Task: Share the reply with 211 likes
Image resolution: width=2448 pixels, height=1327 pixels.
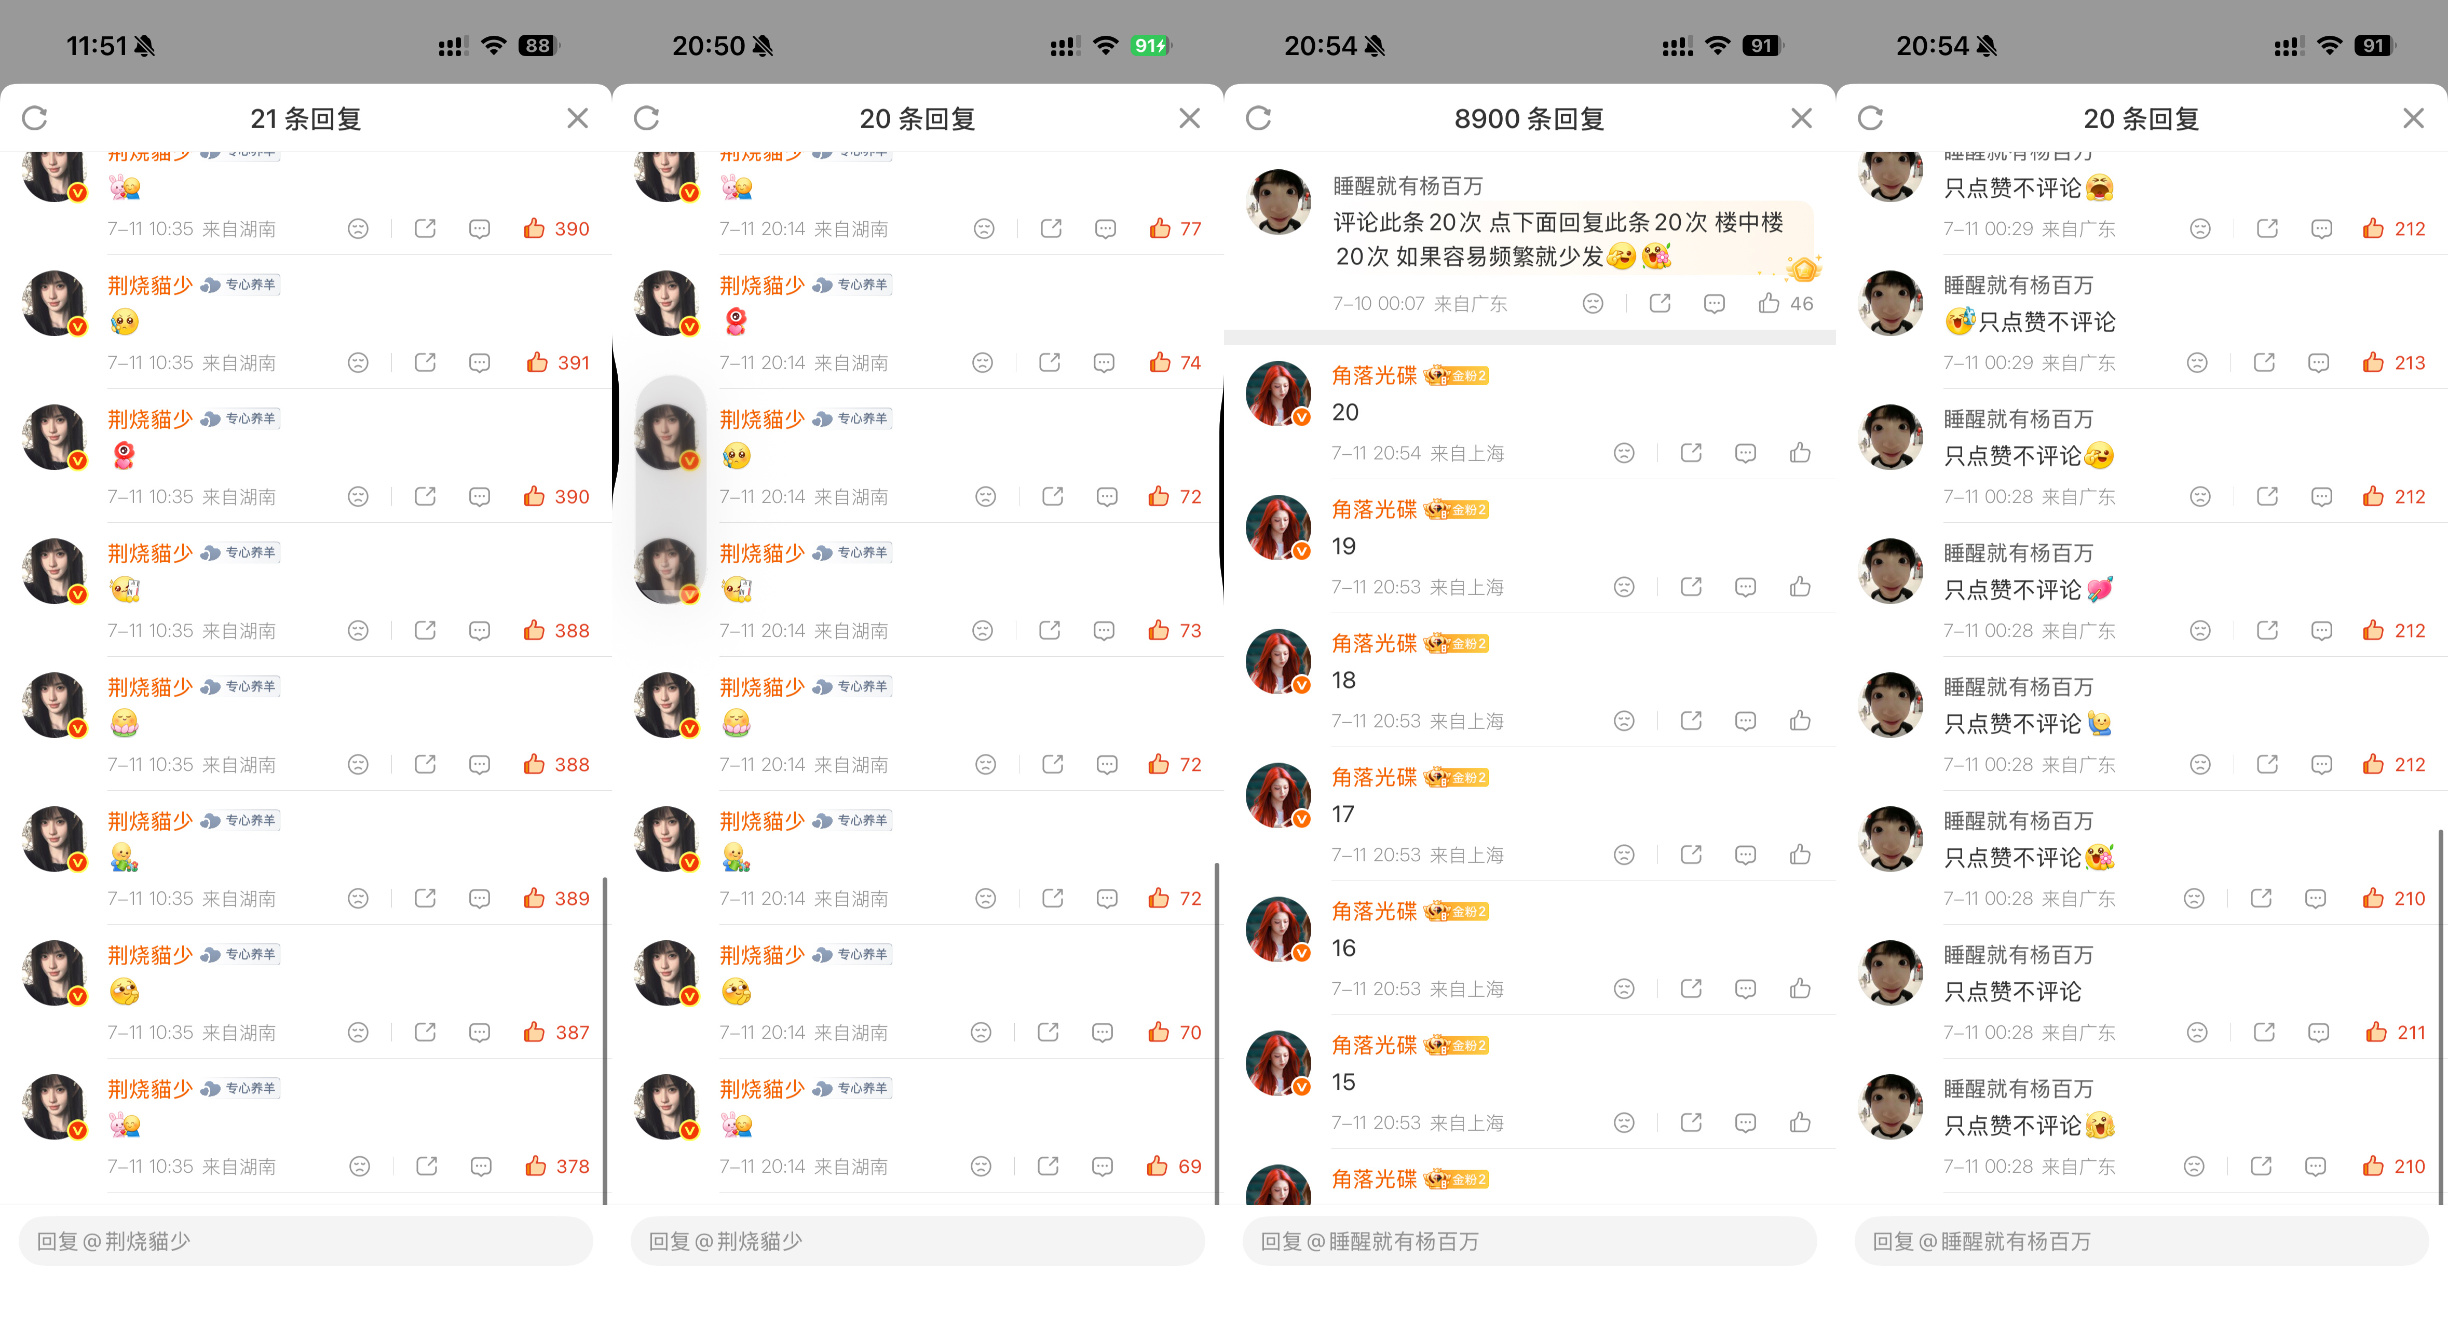Action: [x=2265, y=1032]
